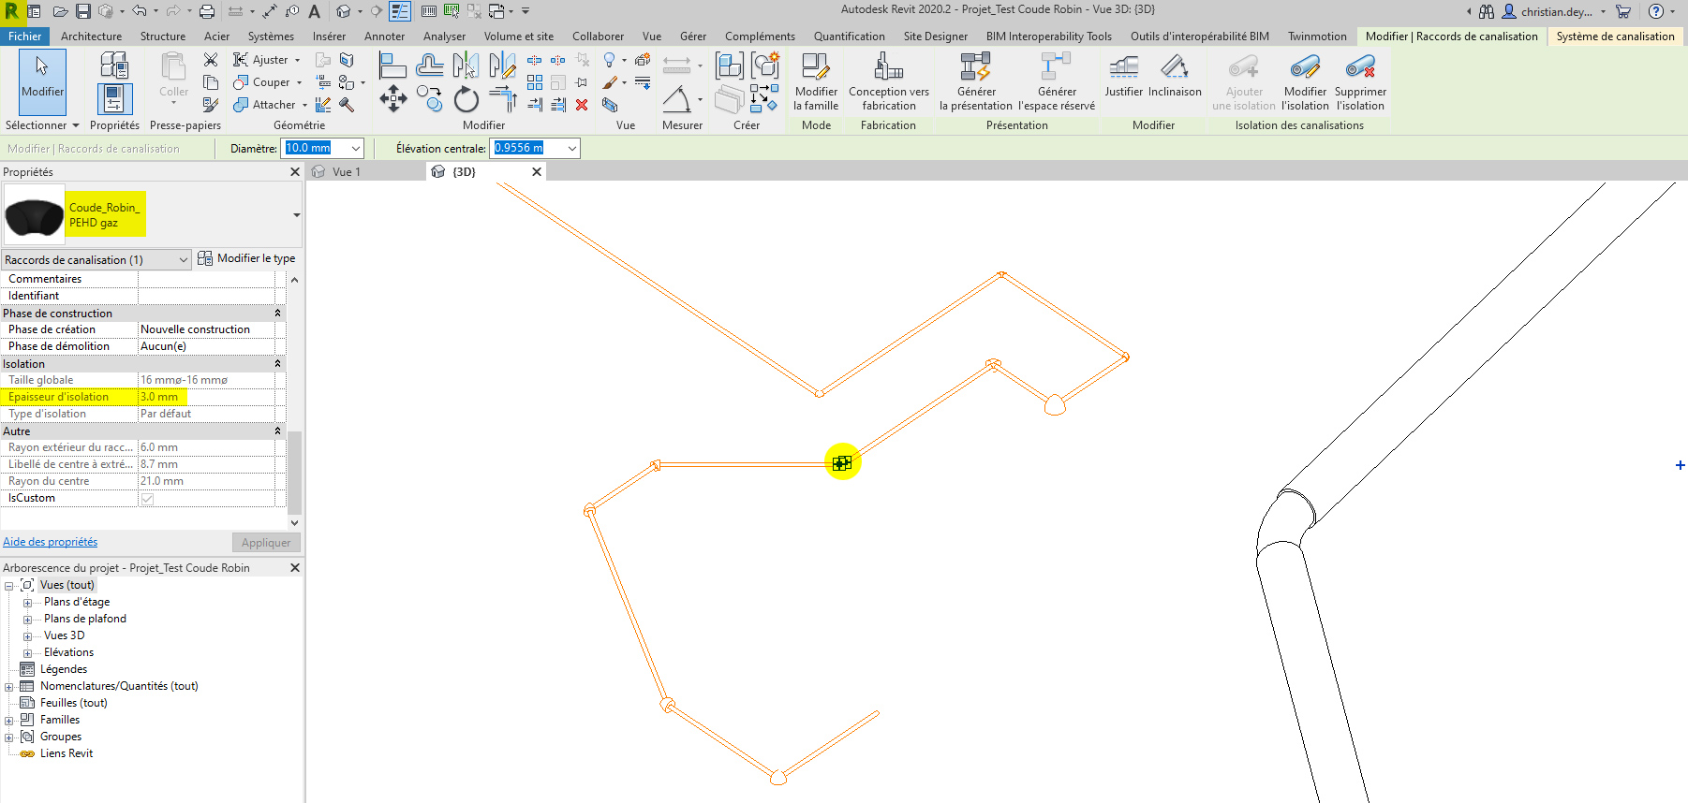
Task: Click Modifier le type button
Action: click(x=247, y=258)
